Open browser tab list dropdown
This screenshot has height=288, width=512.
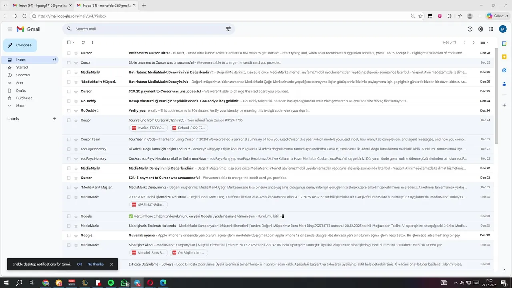[5, 5]
